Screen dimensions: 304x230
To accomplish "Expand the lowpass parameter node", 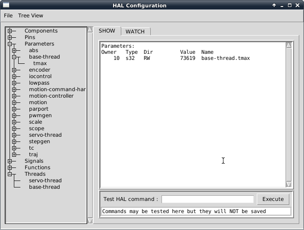I will [14, 83].
